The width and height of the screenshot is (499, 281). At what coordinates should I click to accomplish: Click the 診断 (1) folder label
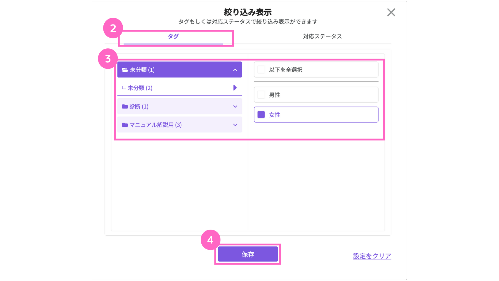139,106
